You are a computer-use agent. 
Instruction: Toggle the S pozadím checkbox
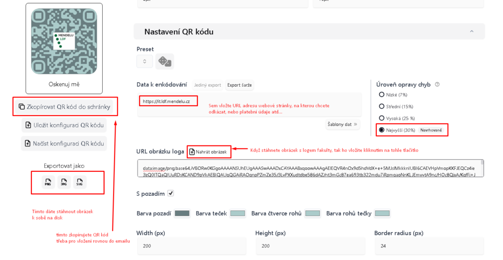click(x=170, y=193)
